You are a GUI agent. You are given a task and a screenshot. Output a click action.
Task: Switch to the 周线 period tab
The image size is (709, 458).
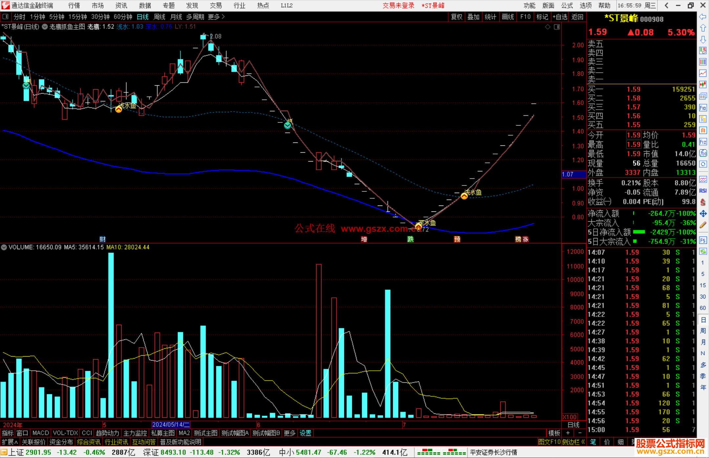160,17
